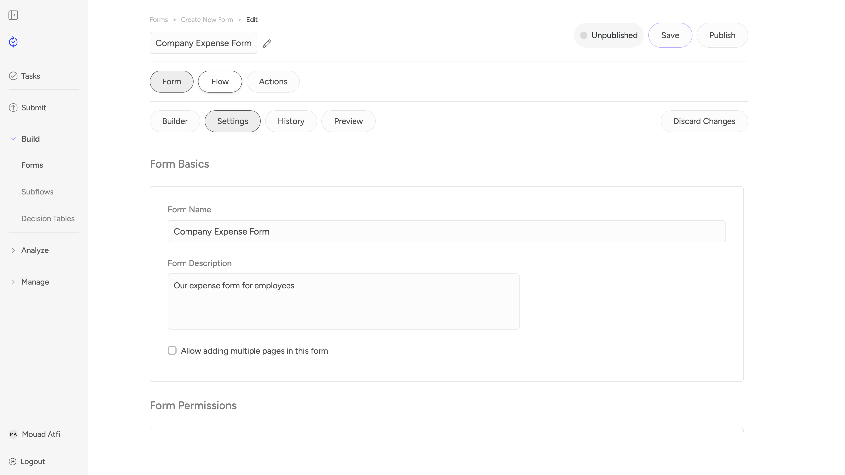
Task: Open the History tab
Action: (291, 121)
